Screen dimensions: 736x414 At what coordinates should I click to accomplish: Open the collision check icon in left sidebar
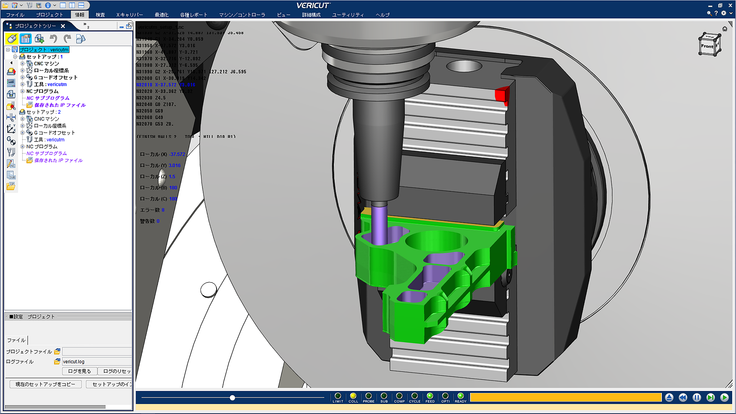pos(11,106)
